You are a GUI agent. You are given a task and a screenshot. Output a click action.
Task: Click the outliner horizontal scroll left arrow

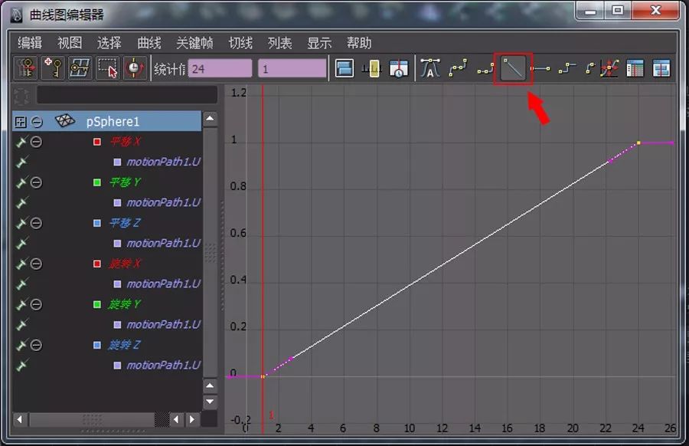coord(20,419)
